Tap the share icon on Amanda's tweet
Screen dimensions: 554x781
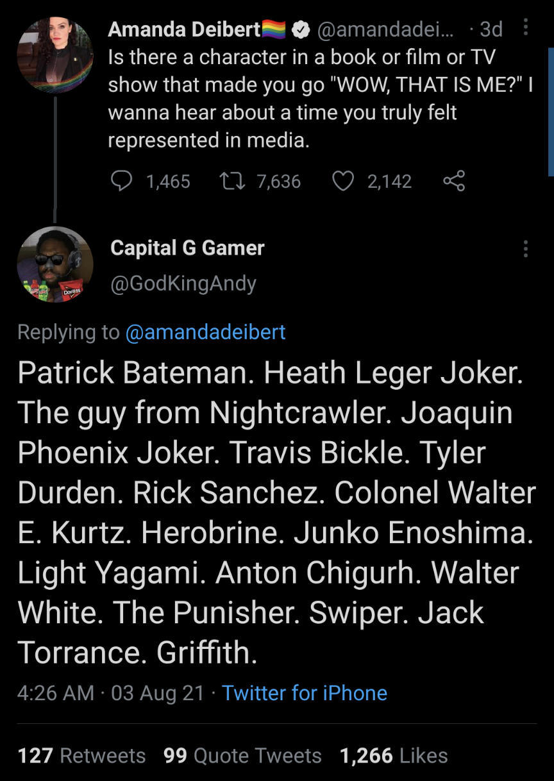[454, 181]
